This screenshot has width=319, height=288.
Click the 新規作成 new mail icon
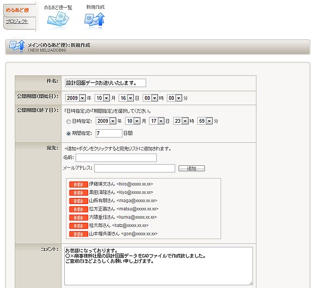pyautogui.click(x=95, y=19)
